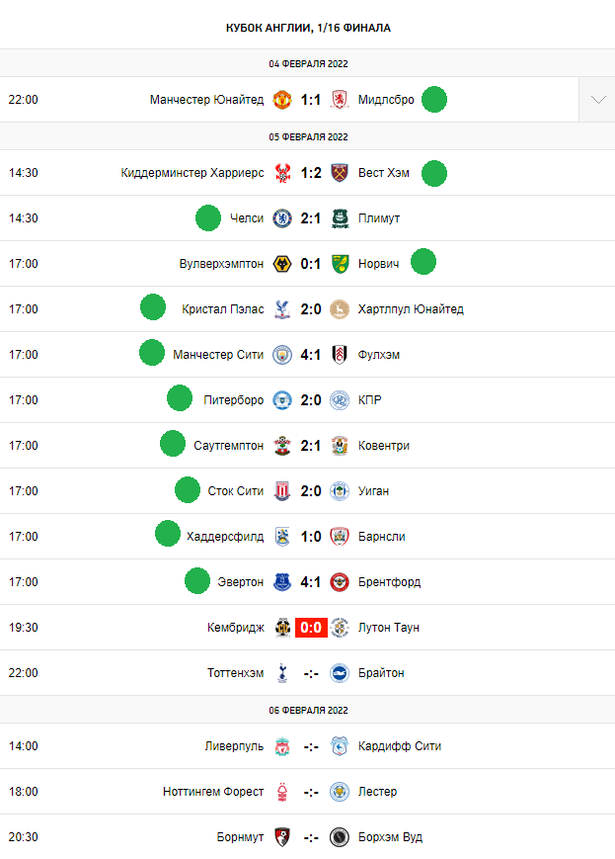Click the Tottenham club crest
The height and width of the screenshot is (859, 615).
point(282,673)
